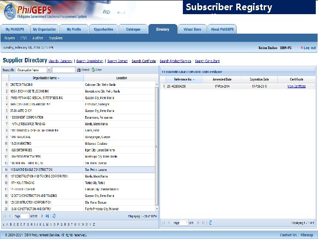The image size is (318, 239).
Task: Go to previous page of certificate grid
Action: [168, 223]
